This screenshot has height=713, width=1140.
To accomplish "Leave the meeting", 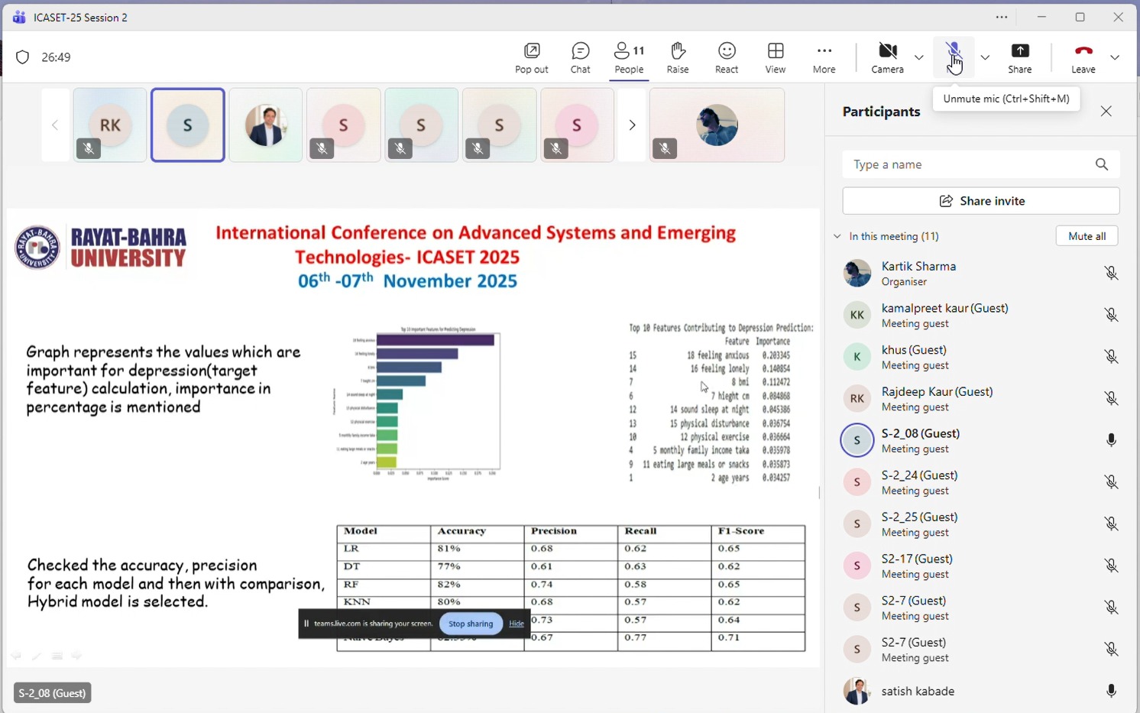I will tap(1083, 58).
